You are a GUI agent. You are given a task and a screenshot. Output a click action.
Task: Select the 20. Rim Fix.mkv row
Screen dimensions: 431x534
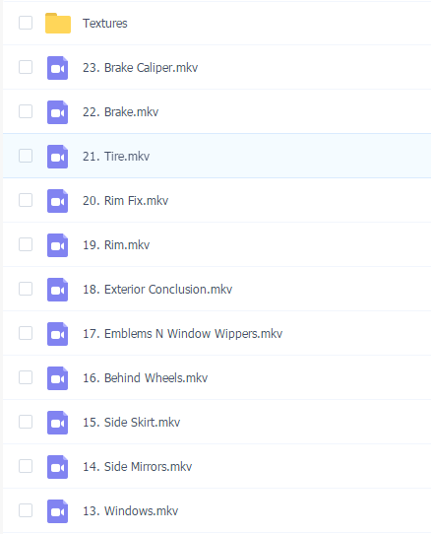tap(216, 200)
